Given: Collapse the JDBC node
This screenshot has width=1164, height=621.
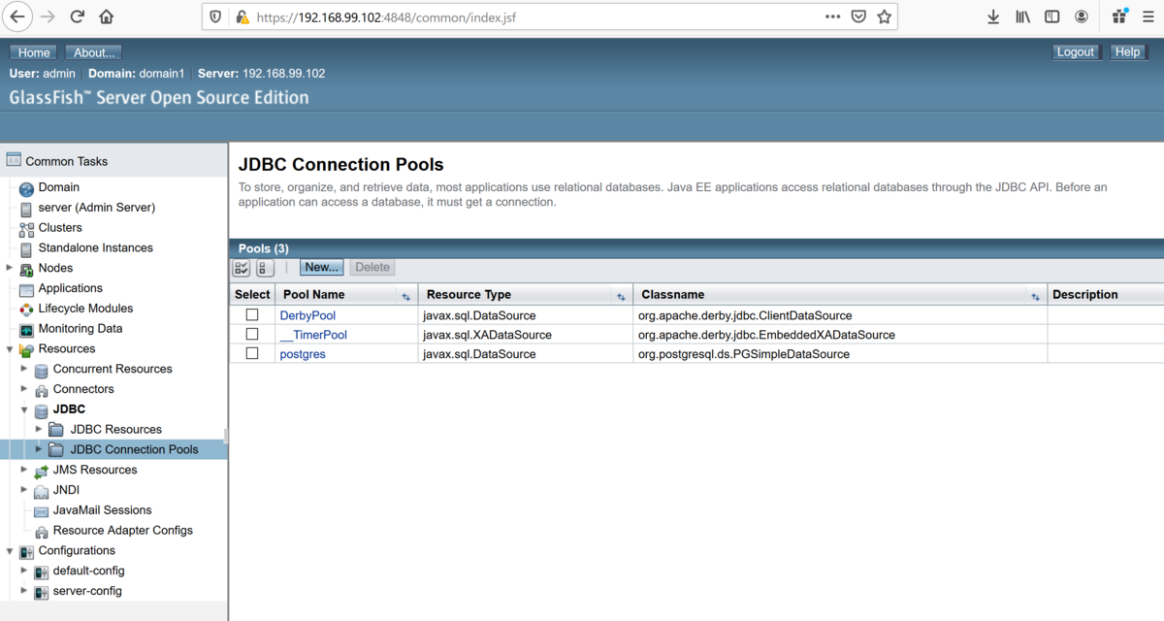Looking at the screenshot, I should tap(24, 409).
